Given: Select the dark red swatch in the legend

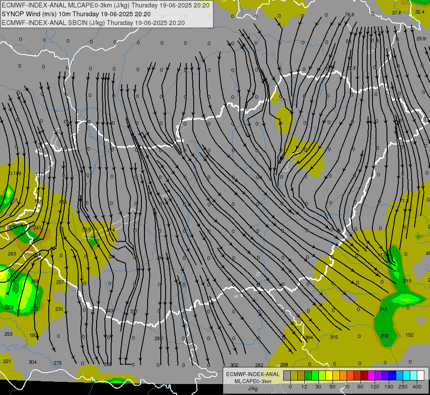Looking at the screenshot, I should pos(365,375).
